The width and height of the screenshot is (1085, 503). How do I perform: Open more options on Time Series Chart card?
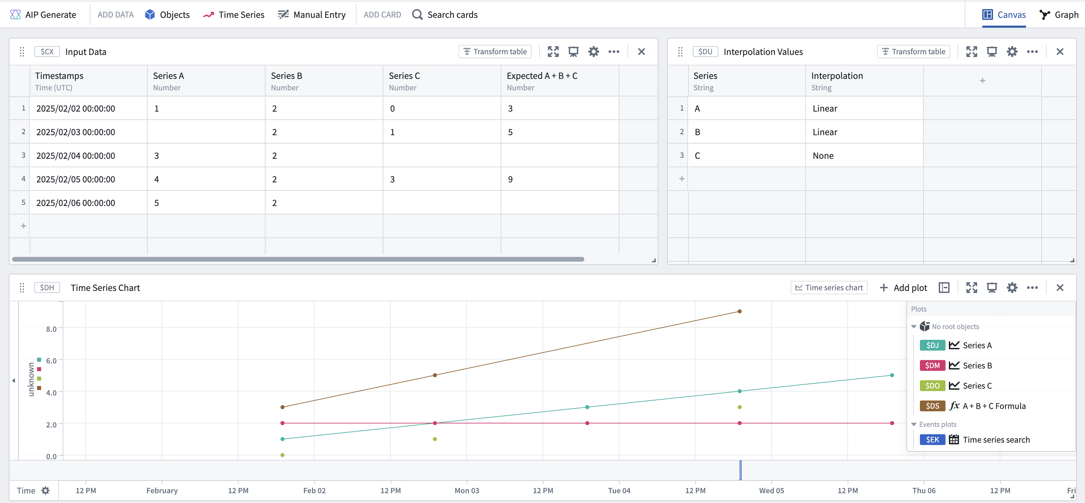click(1032, 288)
